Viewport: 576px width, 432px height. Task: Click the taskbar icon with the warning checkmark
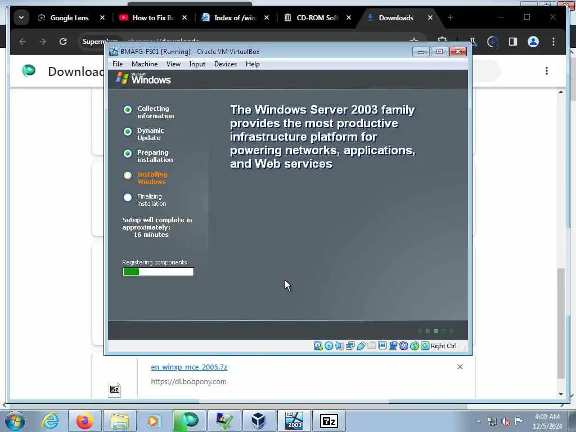click(224, 421)
